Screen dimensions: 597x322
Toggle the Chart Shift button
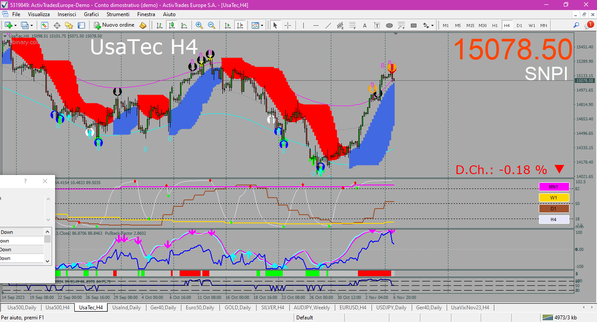(x=239, y=25)
